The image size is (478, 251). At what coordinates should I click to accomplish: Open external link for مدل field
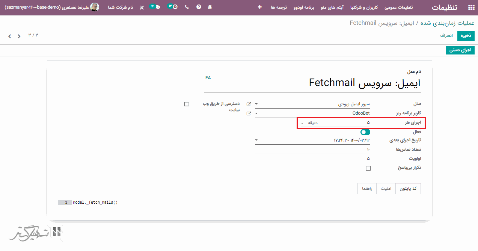click(x=249, y=104)
